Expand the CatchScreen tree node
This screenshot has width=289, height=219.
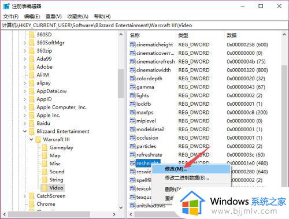pyautogui.click(x=25, y=196)
